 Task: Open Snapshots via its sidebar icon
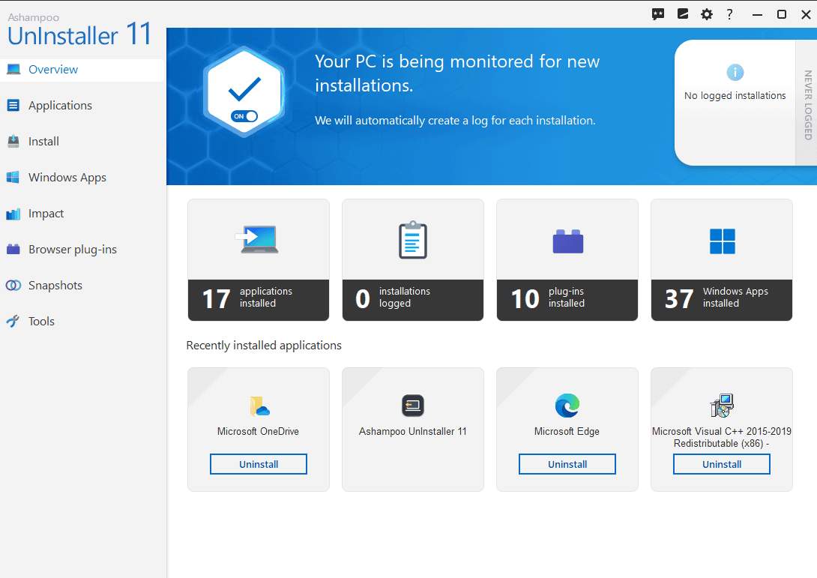(13, 285)
